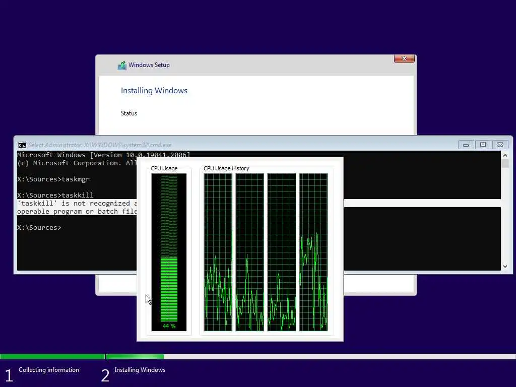Screen dimensions: 516x387
Task: Click the CPU Usage label
Action: (164, 168)
